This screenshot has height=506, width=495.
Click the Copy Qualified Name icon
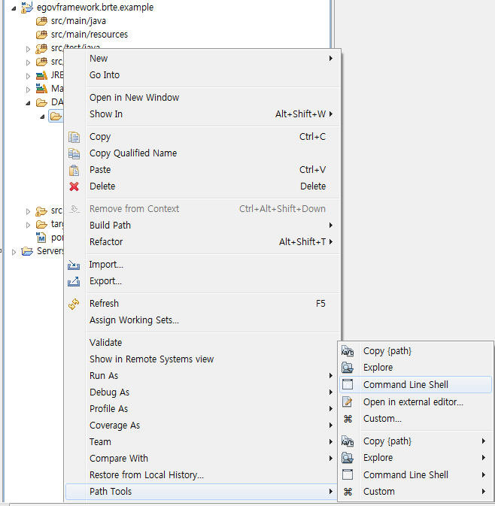pyautogui.click(x=74, y=153)
